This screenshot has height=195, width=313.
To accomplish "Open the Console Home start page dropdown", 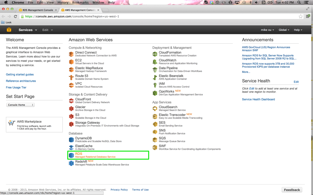I will 20,105.
